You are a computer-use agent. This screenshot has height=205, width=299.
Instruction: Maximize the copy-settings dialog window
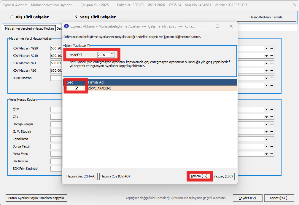pyautogui.click(x=217, y=26)
